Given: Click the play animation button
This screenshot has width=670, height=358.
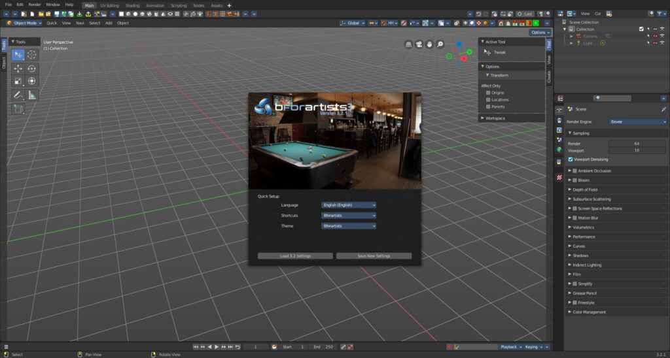Looking at the screenshot, I should [217, 347].
